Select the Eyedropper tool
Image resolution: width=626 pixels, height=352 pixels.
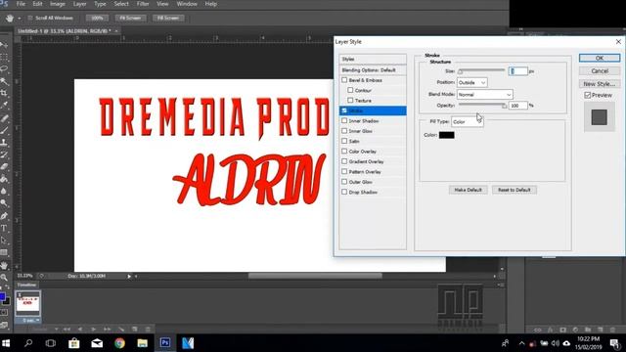[x=4, y=106]
